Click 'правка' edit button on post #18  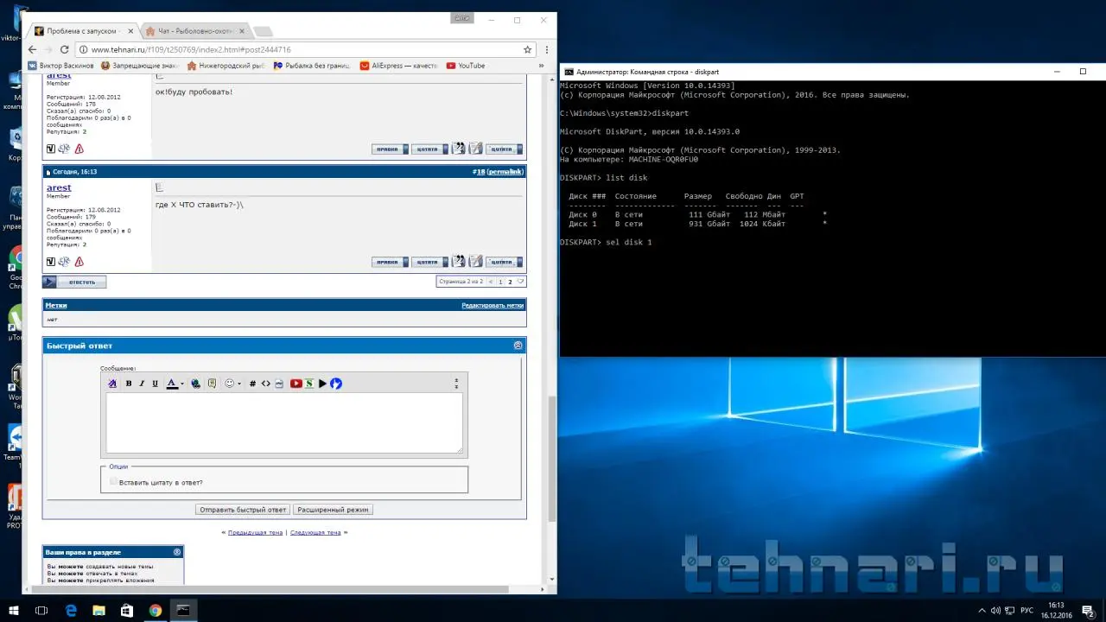[390, 262]
